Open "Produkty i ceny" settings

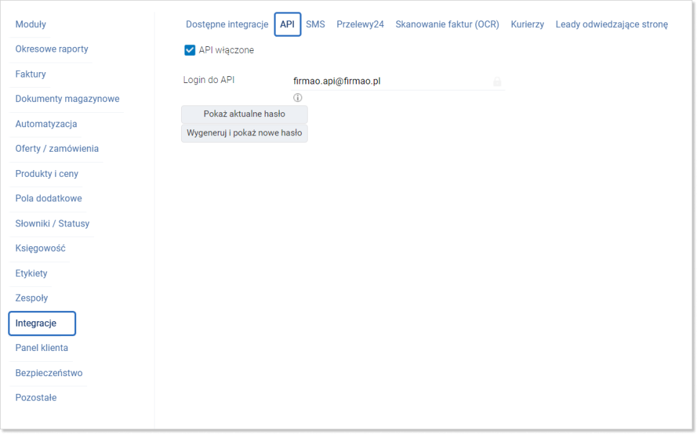(x=47, y=173)
